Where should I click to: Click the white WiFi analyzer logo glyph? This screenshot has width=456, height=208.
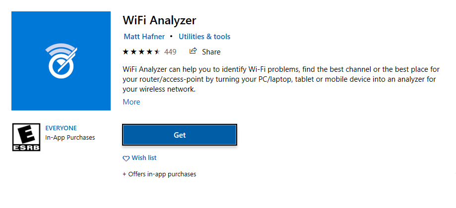click(61, 60)
